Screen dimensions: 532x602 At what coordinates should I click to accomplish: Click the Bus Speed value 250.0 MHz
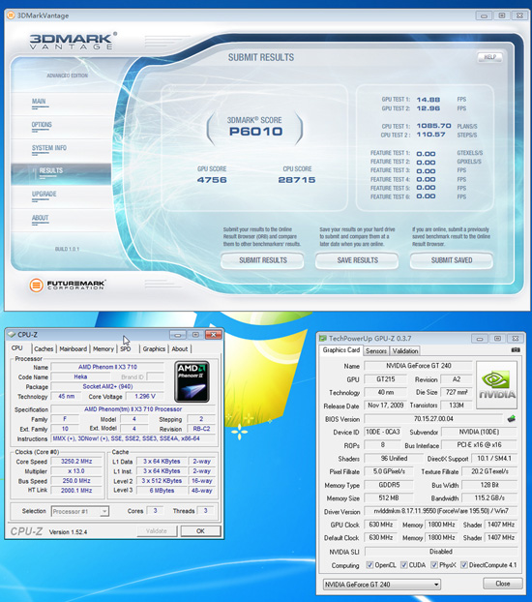76,480
